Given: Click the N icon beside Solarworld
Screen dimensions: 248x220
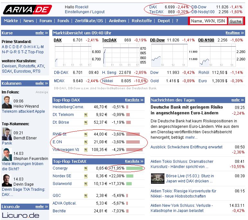Looking at the screenshot, I should click(x=85, y=184).
